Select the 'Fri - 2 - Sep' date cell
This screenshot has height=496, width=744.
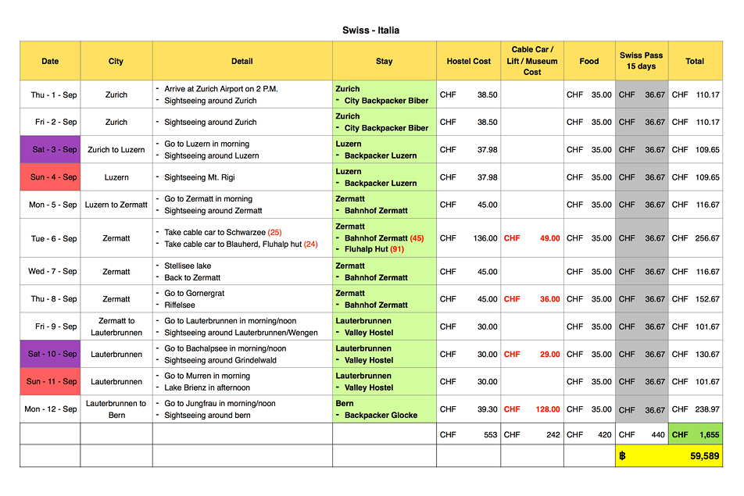[x=50, y=122]
